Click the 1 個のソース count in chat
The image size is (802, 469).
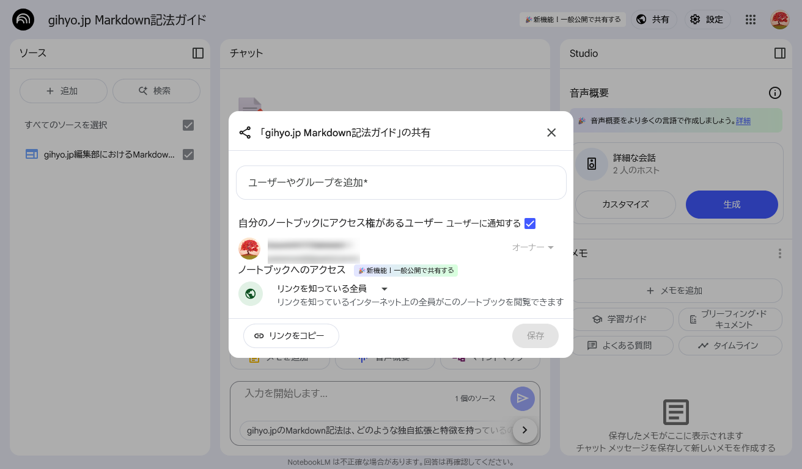[475, 399]
